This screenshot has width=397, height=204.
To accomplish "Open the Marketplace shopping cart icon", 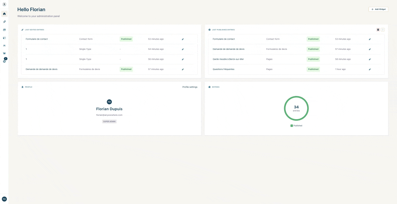I will pos(4,53).
